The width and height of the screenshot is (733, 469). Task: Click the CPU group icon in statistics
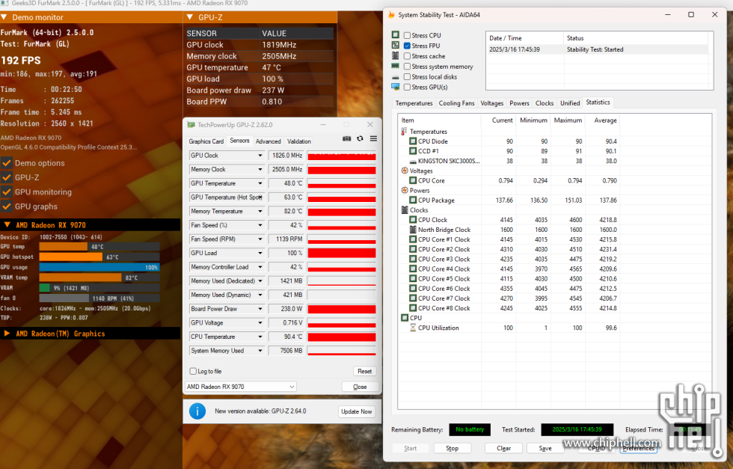coord(405,318)
